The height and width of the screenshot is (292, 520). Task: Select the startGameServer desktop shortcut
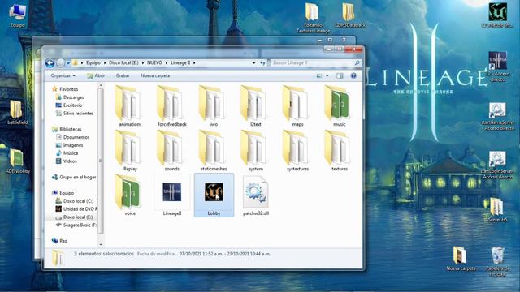coord(497,116)
